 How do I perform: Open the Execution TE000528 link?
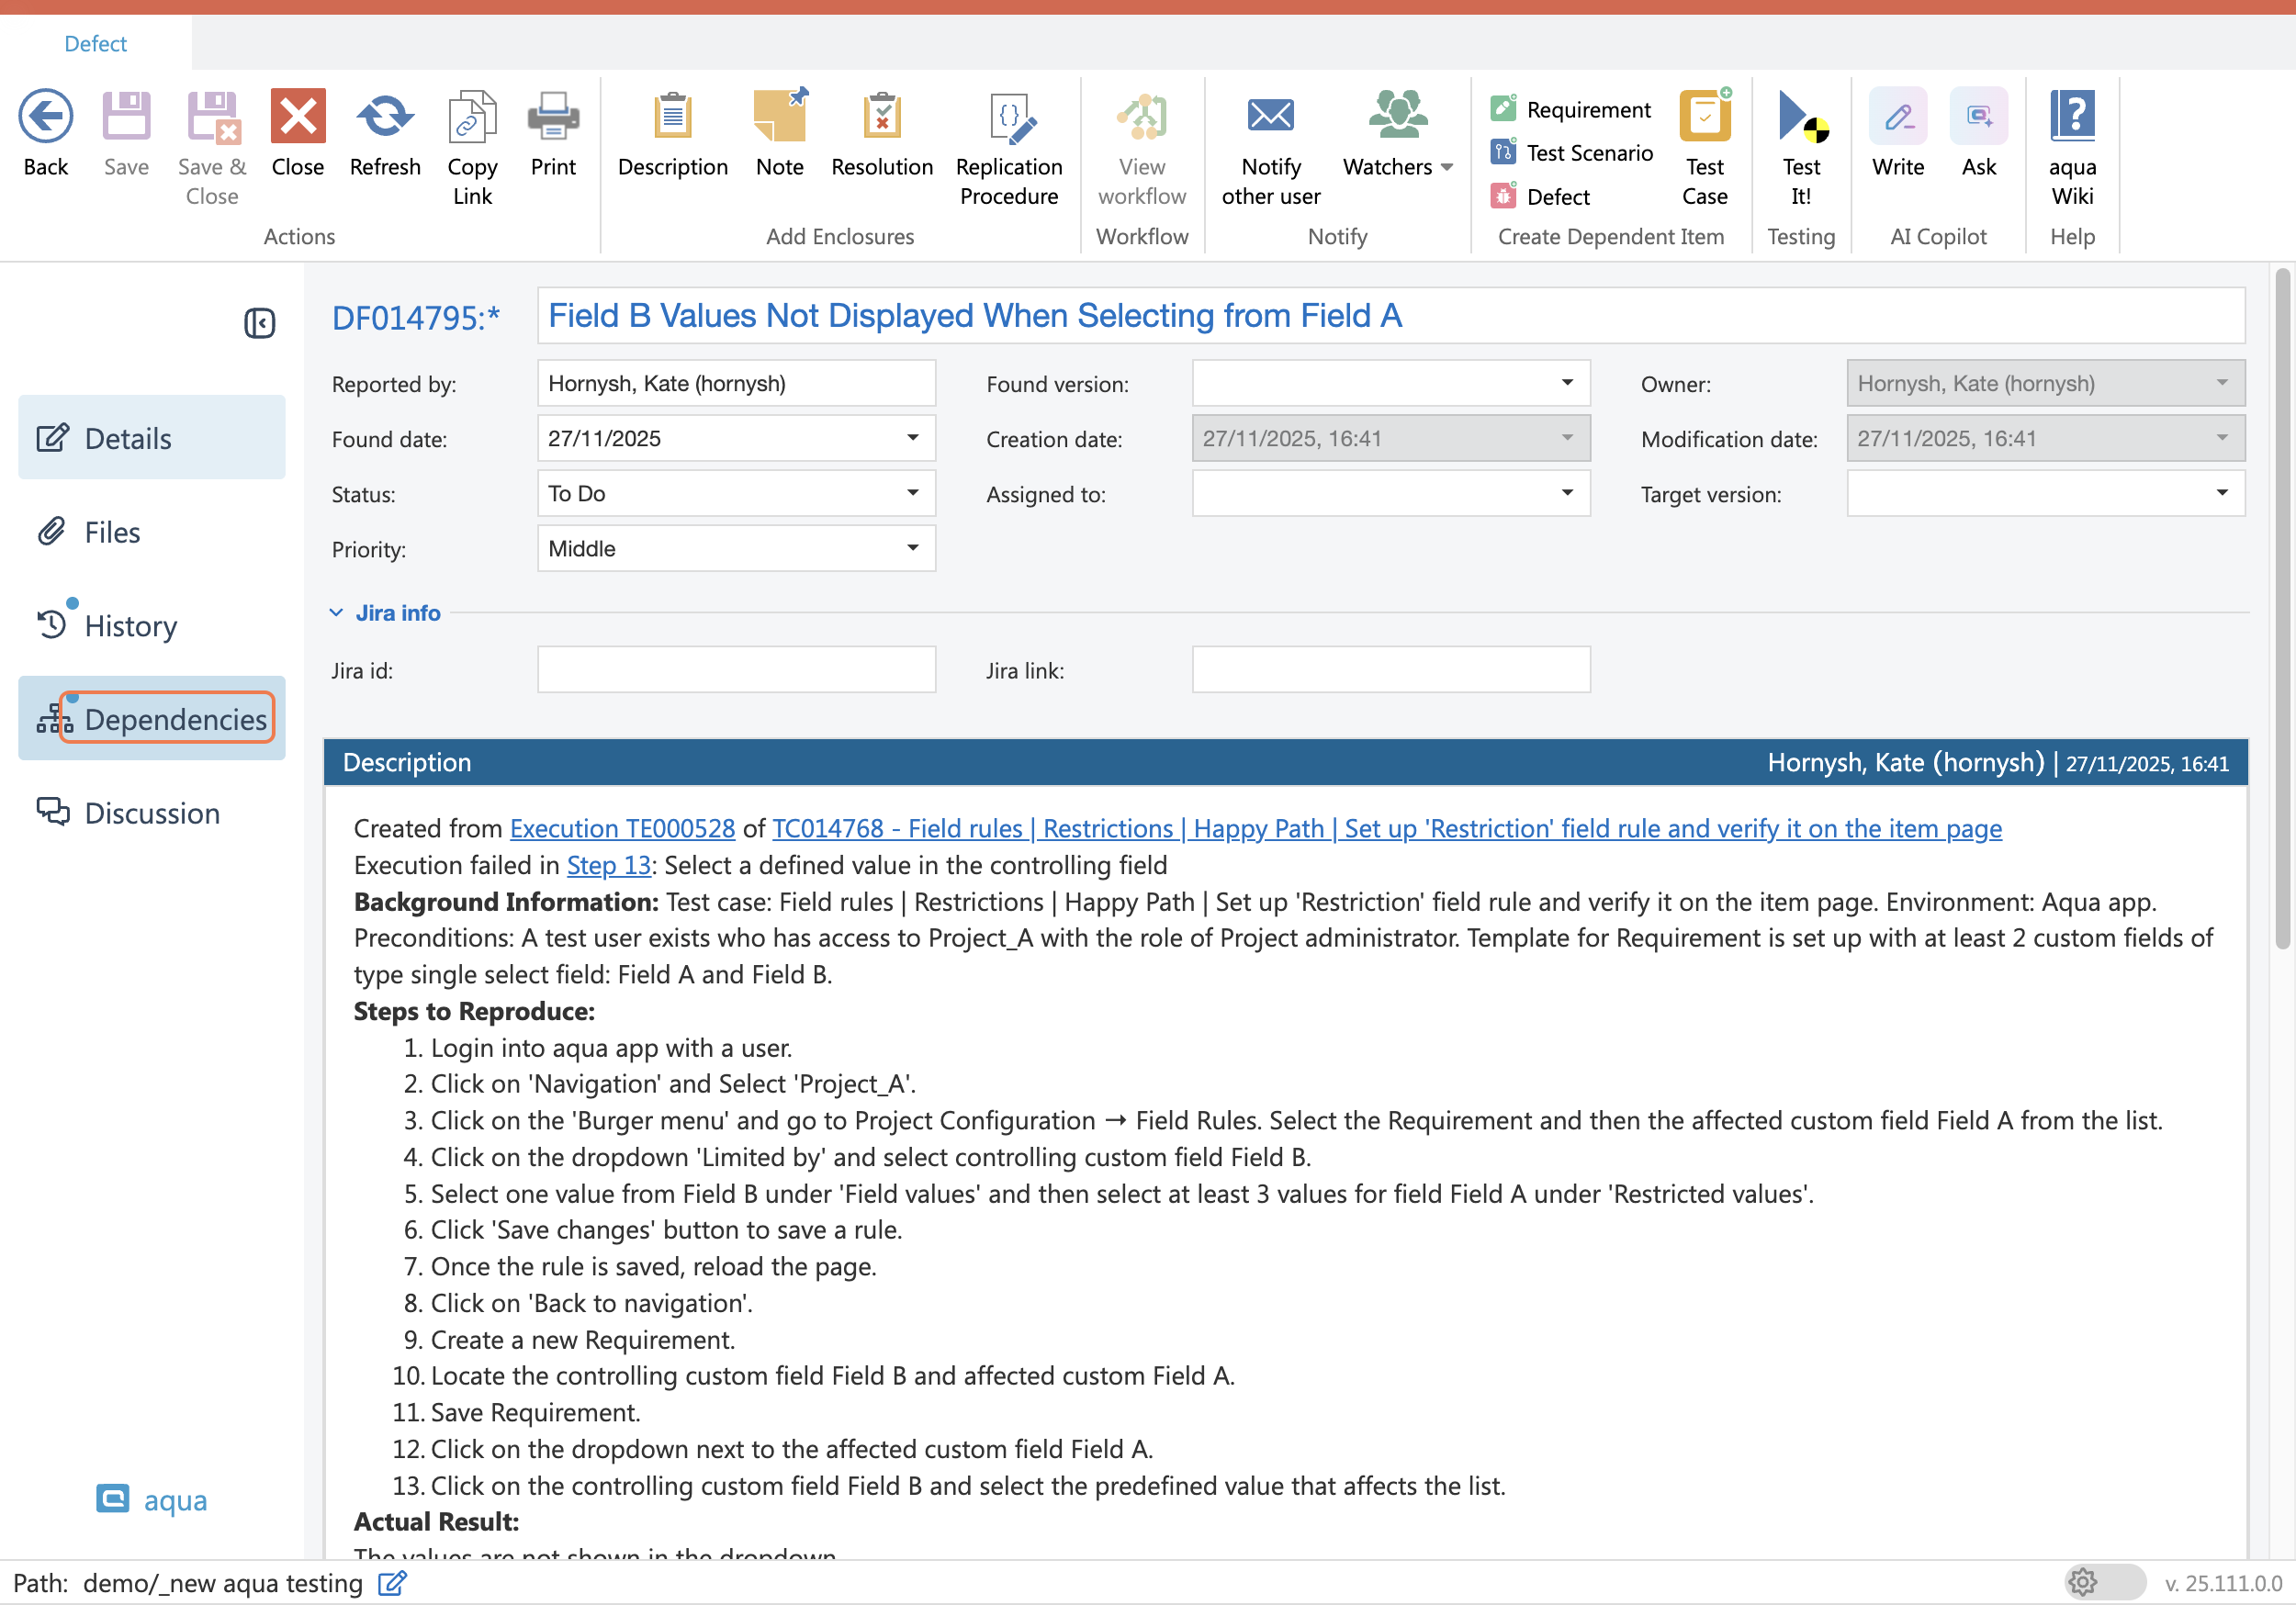point(622,828)
